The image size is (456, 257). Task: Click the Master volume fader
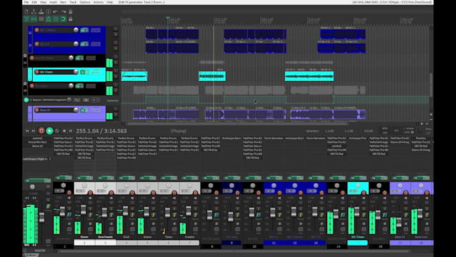tap(42, 217)
